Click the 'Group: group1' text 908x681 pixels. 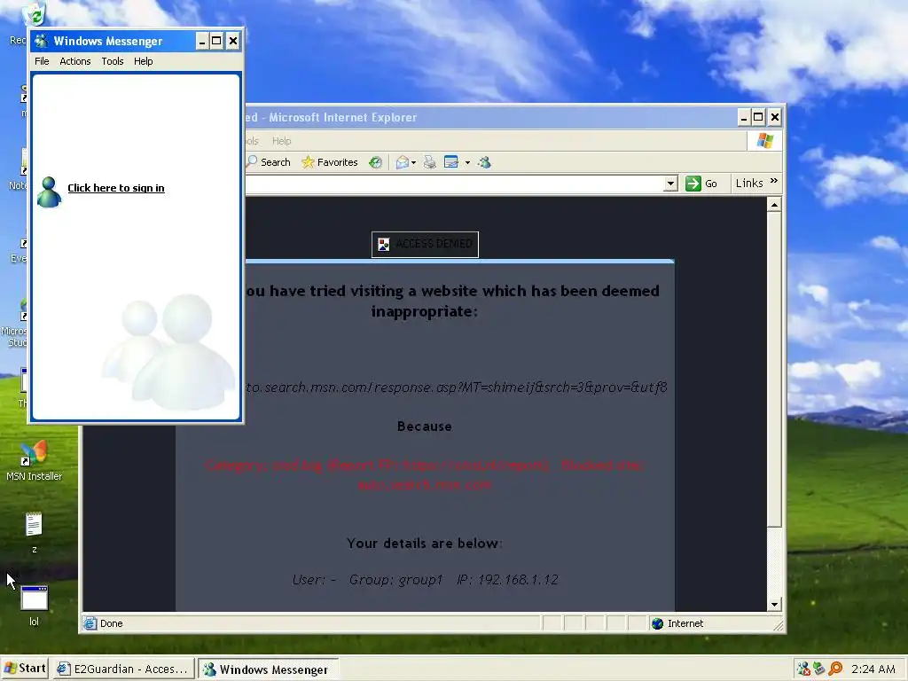point(396,580)
